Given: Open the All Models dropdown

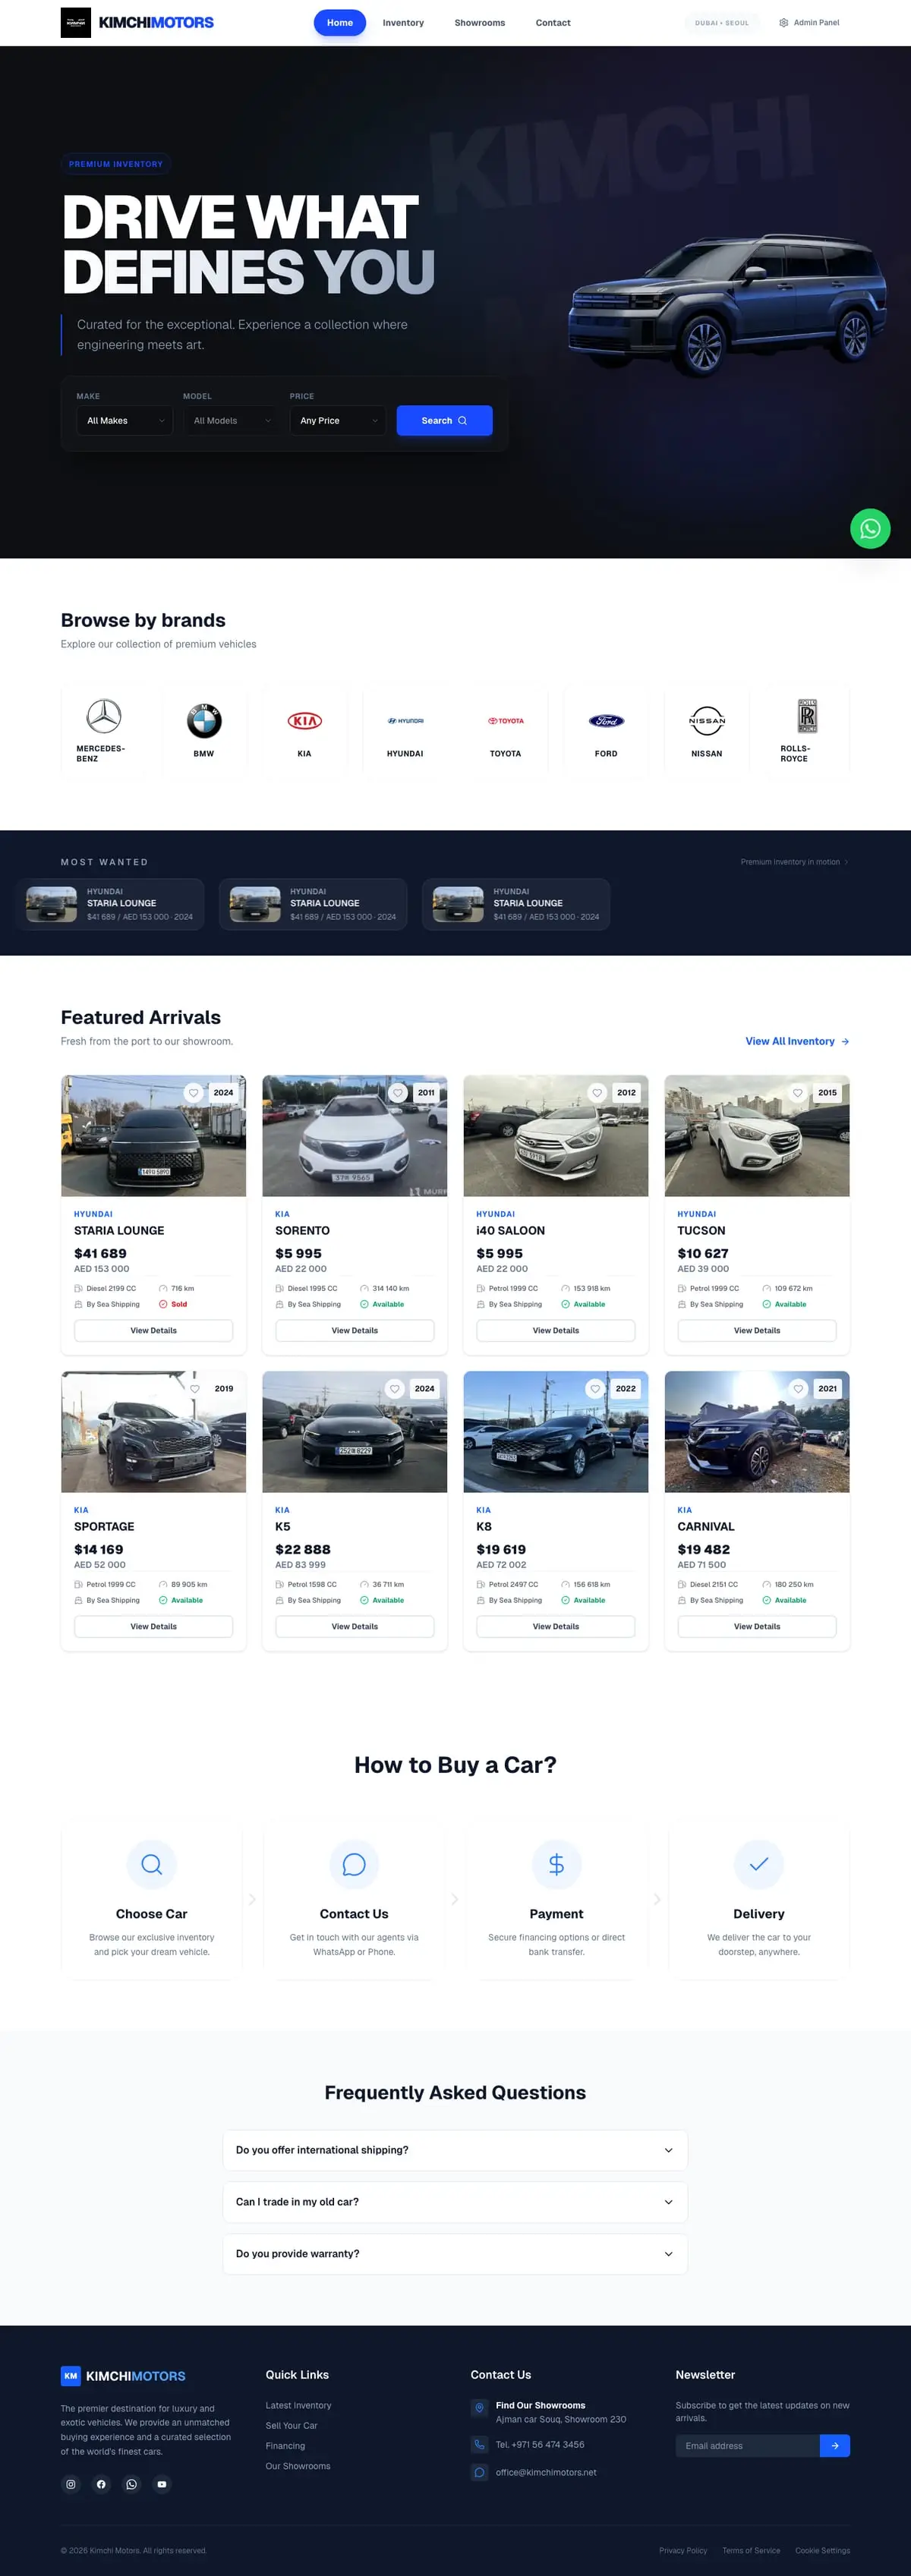Looking at the screenshot, I should (231, 421).
